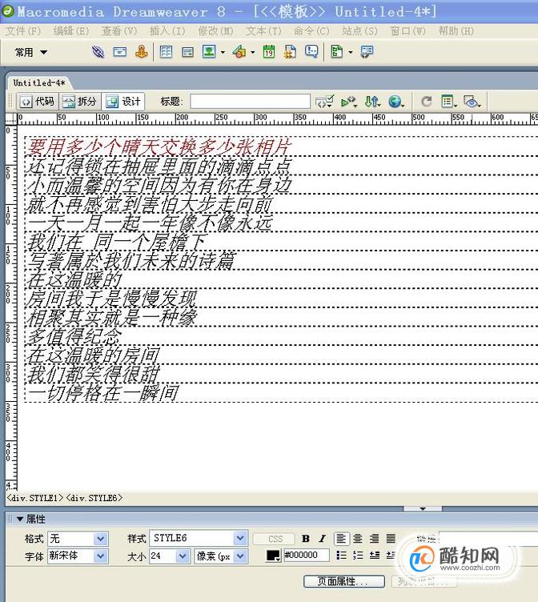Open the 编辑(E) menu
This screenshot has width=538, height=602.
[x=70, y=30]
